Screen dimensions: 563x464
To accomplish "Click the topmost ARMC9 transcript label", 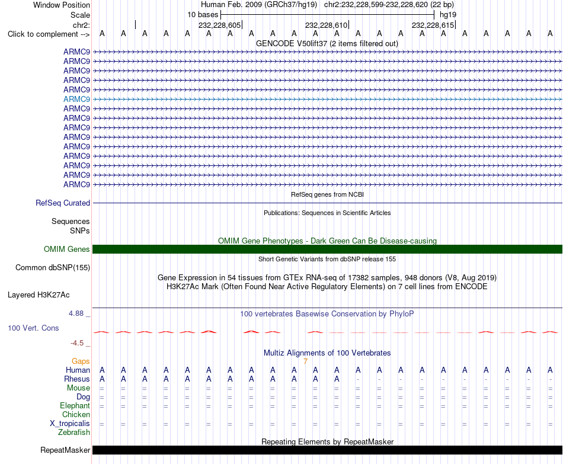I will click(77, 52).
